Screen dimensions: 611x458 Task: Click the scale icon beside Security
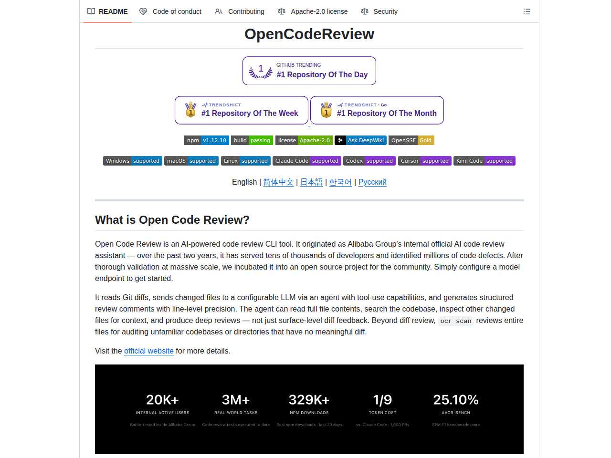(x=365, y=11)
